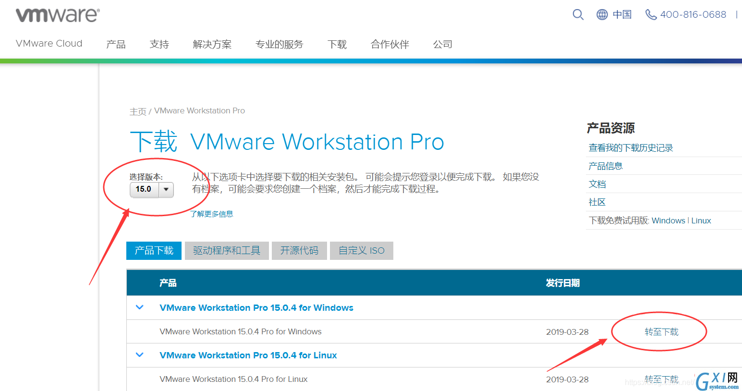Open 社区 resource link
The height and width of the screenshot is (391, 742).
click(x=597, y=203)
